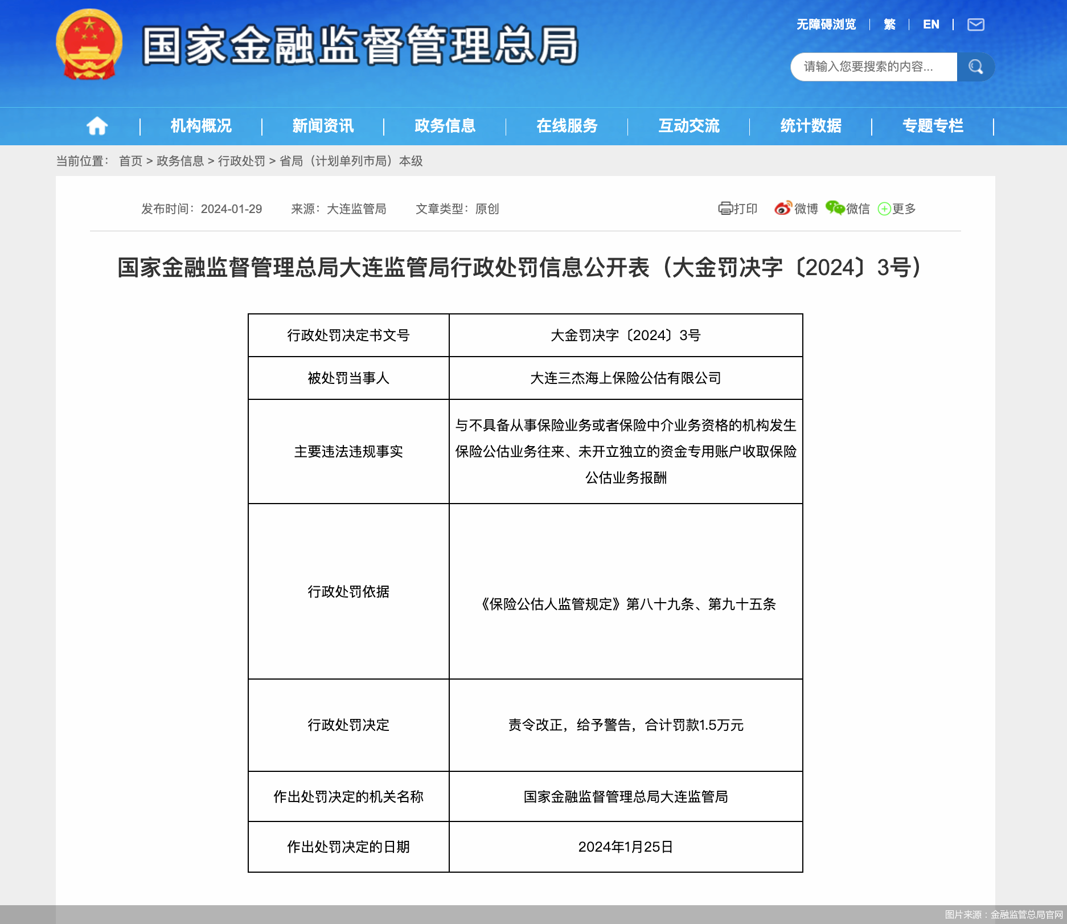
Task: Switch to traditional Chinese 繁
Action: point(889,24)
